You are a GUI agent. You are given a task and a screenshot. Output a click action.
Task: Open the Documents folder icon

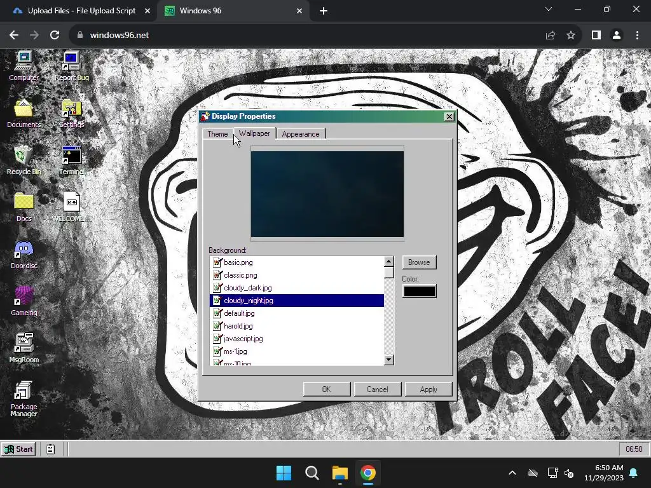point(24,113)
